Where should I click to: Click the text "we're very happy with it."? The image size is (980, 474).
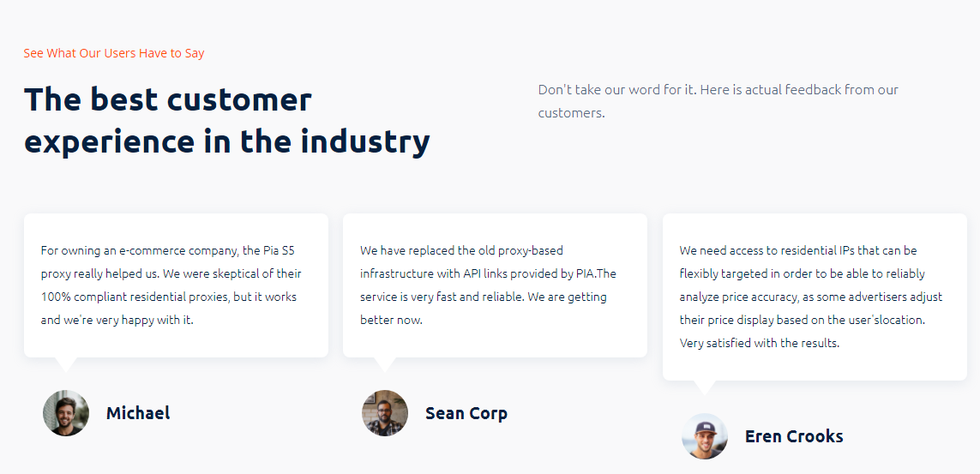[129, 320]
